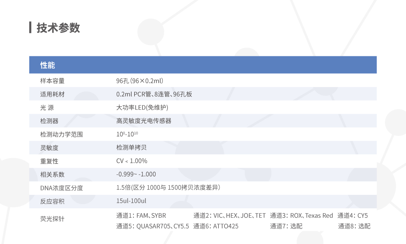Click the 大功率LED(免维护) value
This screenshot has width=406, height=244.
tap(142, 108)
